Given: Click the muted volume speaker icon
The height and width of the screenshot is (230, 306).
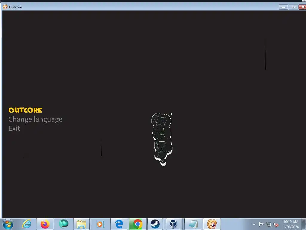Looking at the screenshot, I should (276, 225).
